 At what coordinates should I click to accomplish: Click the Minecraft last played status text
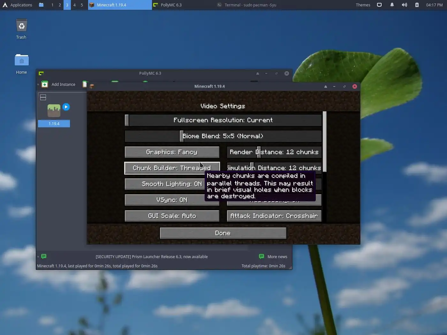coord(97,266)
